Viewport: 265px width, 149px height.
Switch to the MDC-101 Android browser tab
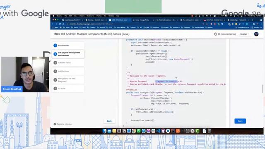[x=120, y=20]
